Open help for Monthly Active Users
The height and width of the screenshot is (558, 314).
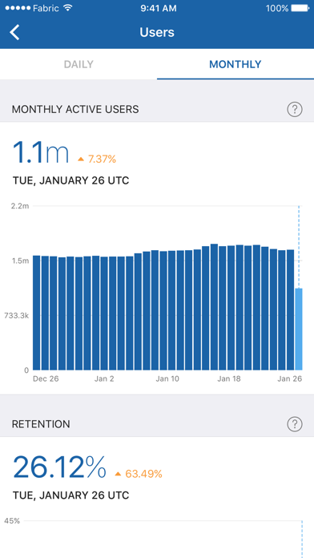[x=295, y=109]
